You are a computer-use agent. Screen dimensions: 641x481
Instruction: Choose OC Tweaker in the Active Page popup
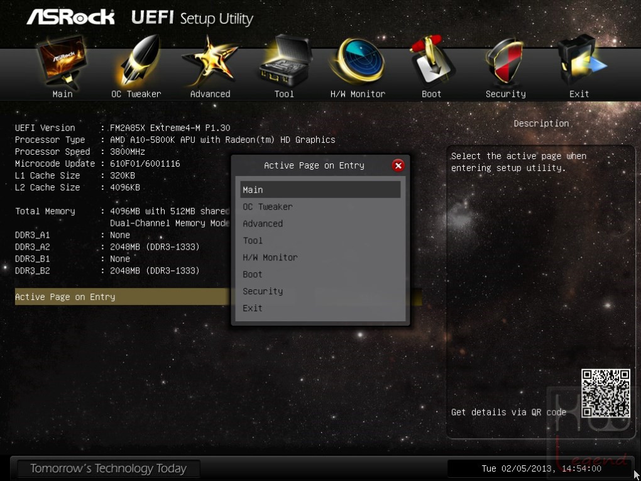click(320, 207)
